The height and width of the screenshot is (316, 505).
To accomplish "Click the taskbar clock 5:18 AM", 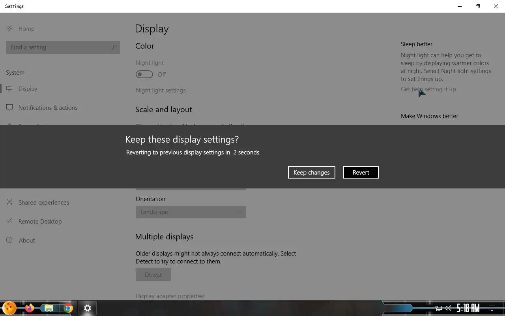I will click(x=468, y=308).
